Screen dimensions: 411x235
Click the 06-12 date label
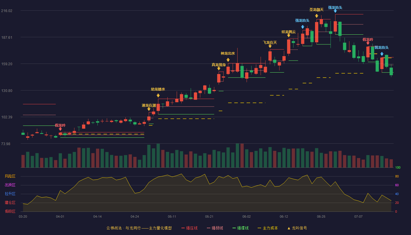point(284,216)
